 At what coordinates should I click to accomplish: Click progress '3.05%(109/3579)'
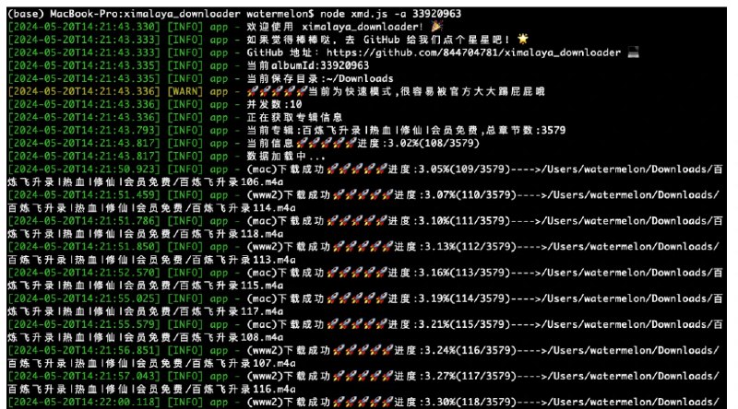463,169
